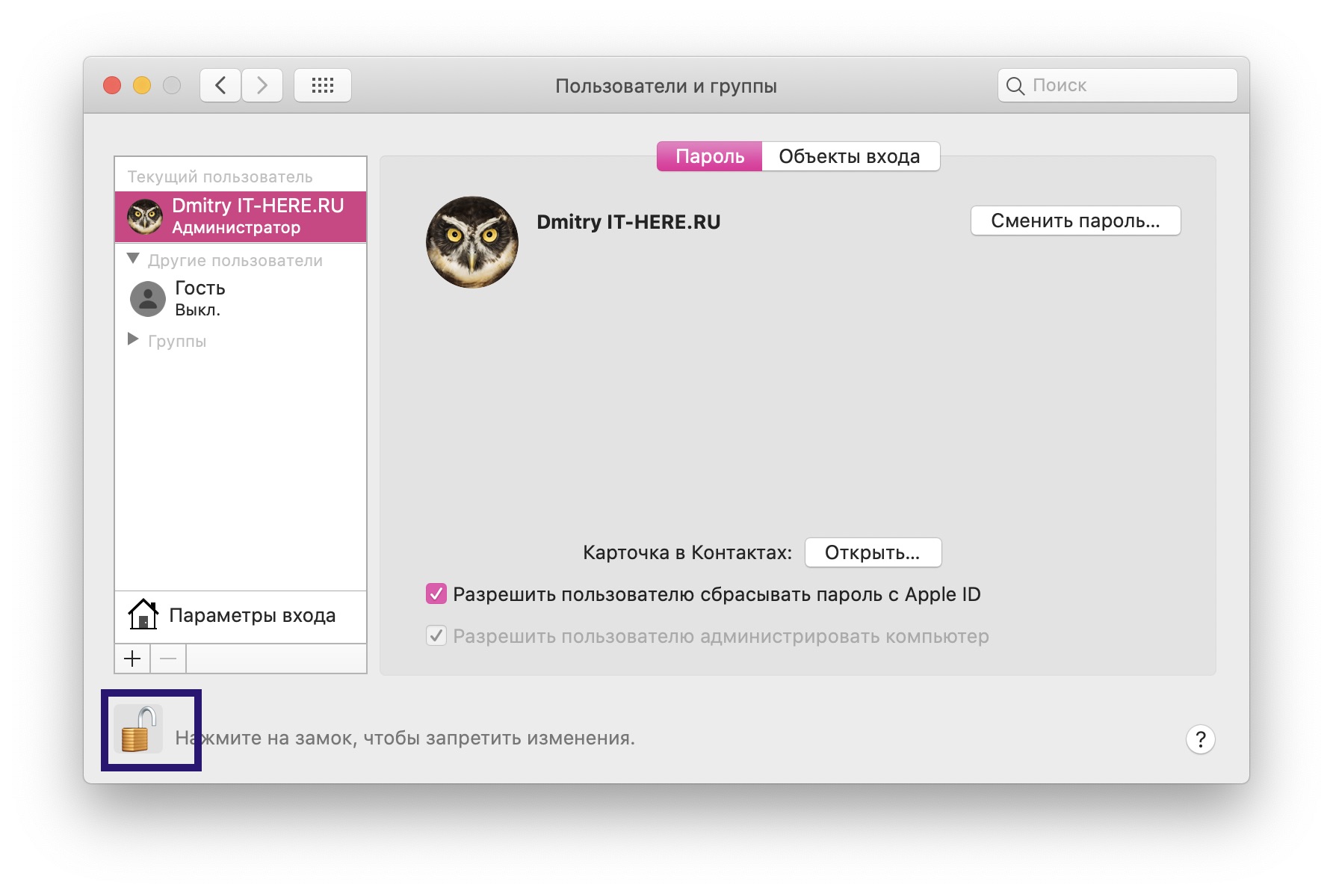Click the forward navigation arrow
The image size is (1333, 894).
(x=262, y=85)
